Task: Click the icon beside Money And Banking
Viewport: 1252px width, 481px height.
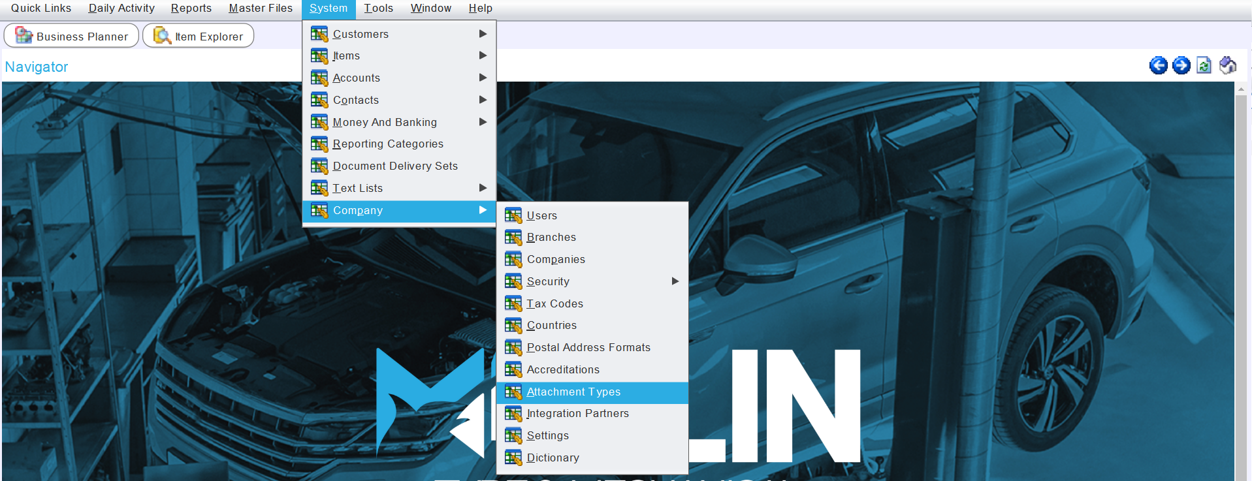Action: pos(319,122)
